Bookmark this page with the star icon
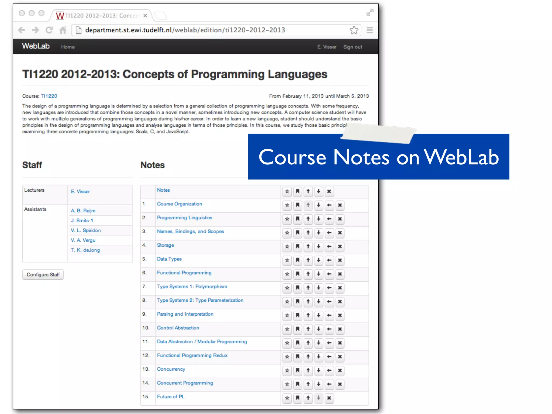This screenshot has width=552, height=414. [x=354, y=30]
